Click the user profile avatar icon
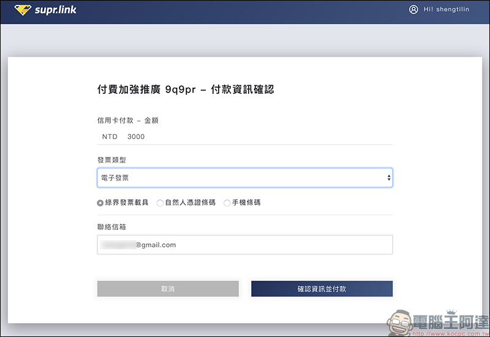The height and width of the screenshot is (337, 490). (413, 9)
